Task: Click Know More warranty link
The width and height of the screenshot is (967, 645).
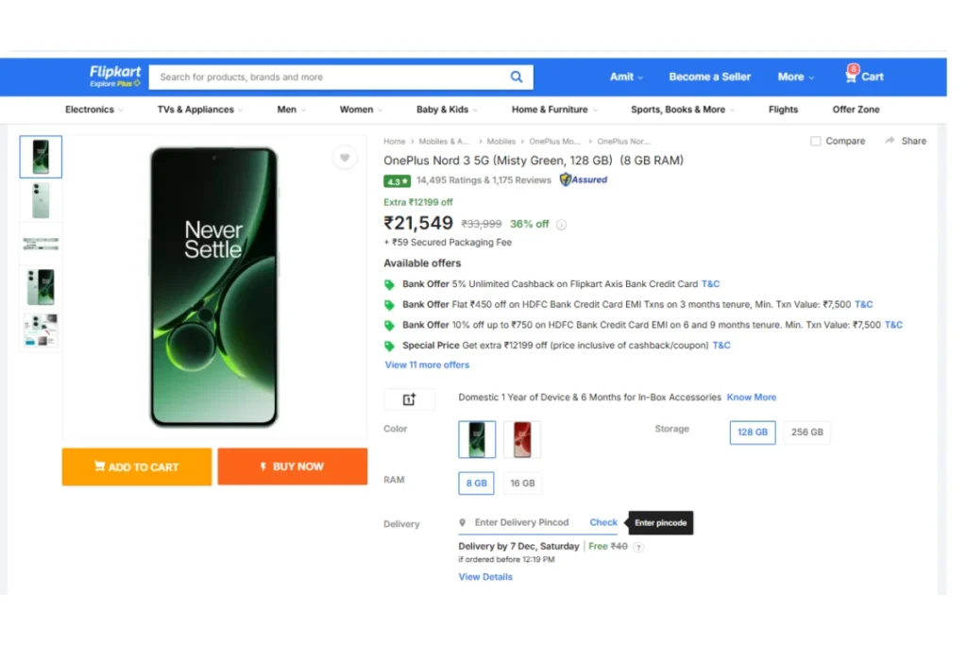Action: pos(751,398)
